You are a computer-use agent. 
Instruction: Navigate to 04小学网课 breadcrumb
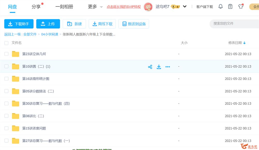coord(50,34)
